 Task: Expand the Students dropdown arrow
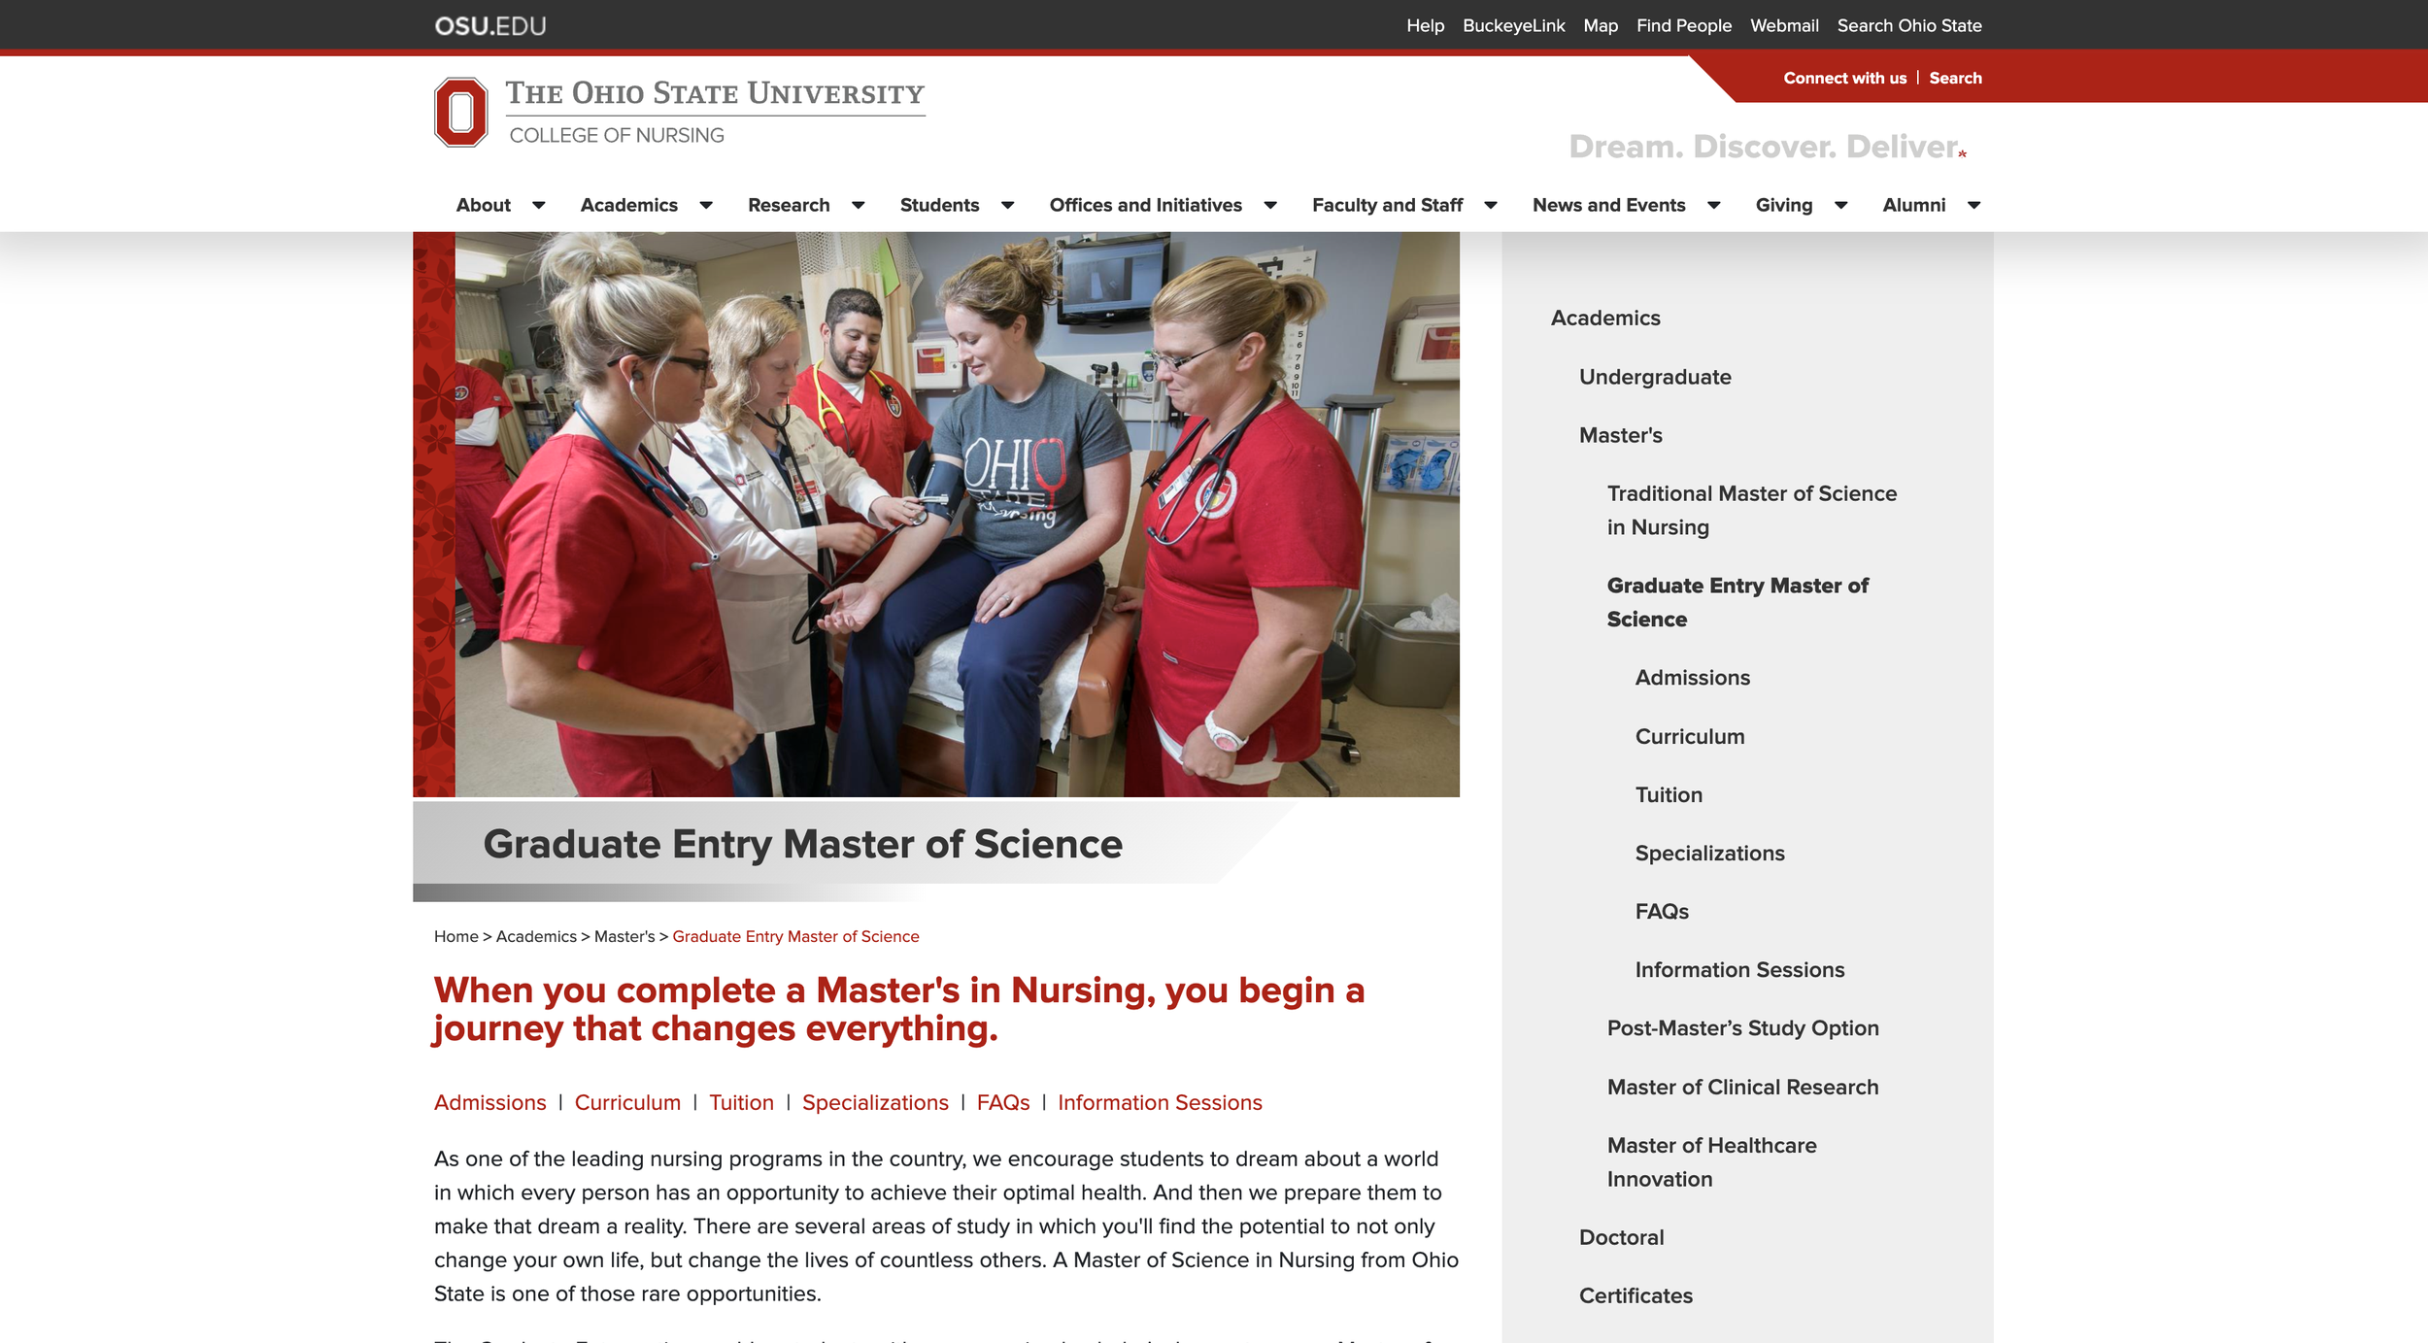(1008, 205)
